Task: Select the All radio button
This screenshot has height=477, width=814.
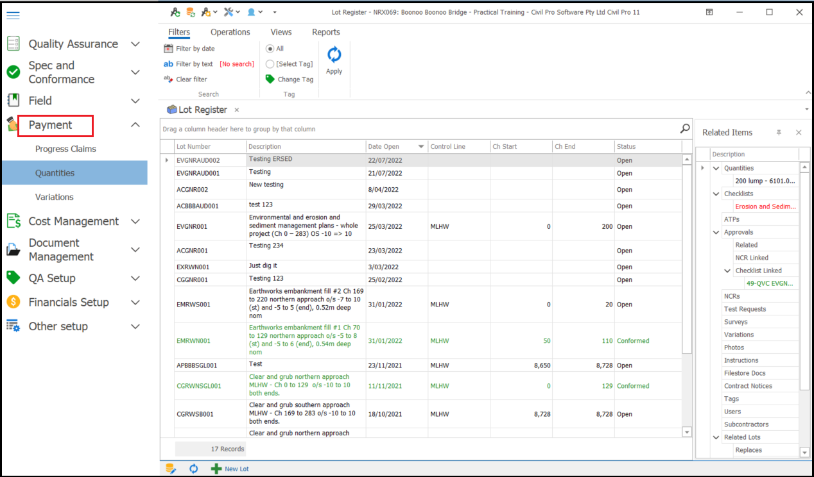Action: [270, 49]
